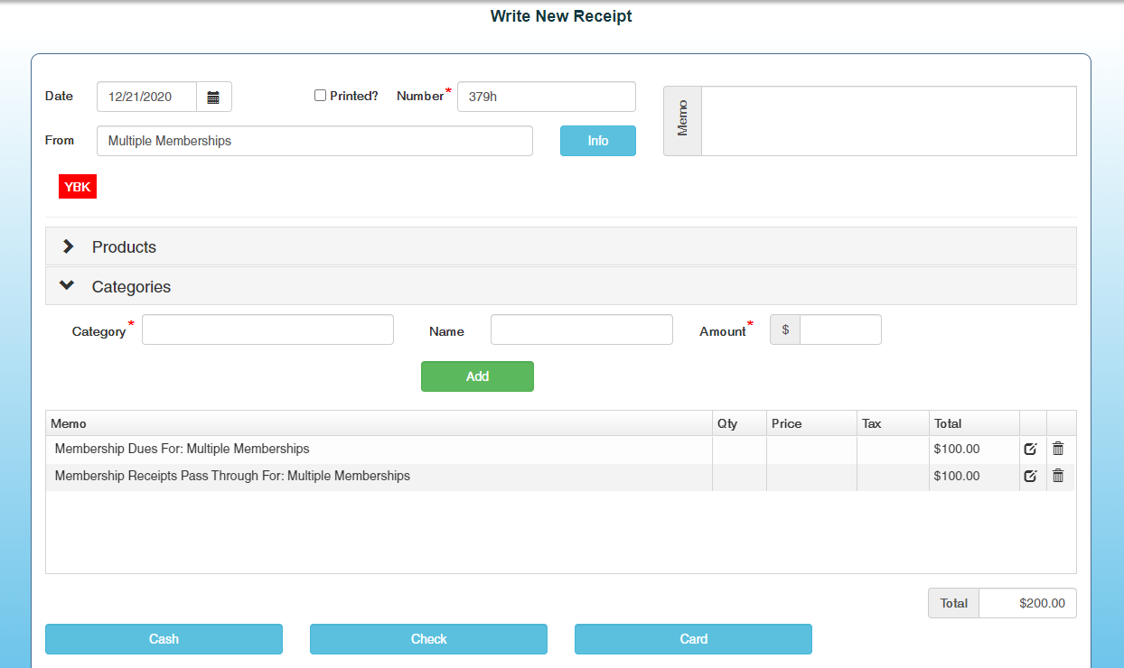Click the Name field in Categories

point(581,329)
